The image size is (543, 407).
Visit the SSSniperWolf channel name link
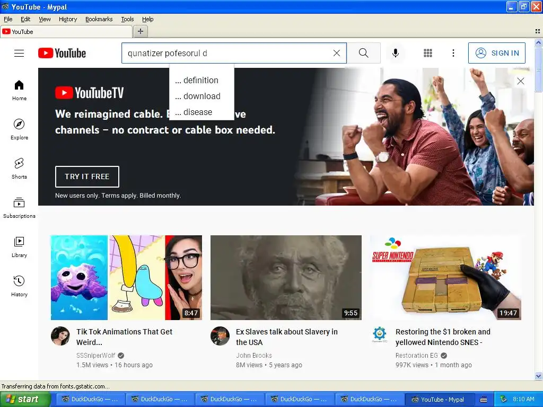click(96, 356)
